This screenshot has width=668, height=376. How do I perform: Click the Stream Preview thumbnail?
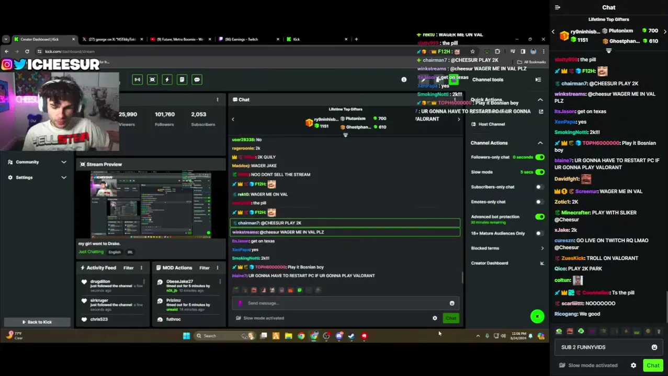(151, 205)
